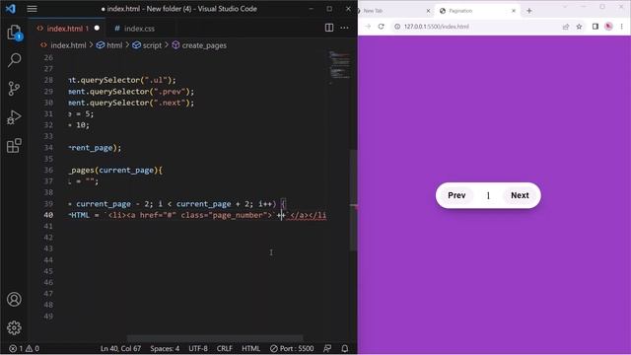Viewport: 631px width, 355px height.
Task: Change encoding via UTF-8 status entry
Action: coord(198,348)
